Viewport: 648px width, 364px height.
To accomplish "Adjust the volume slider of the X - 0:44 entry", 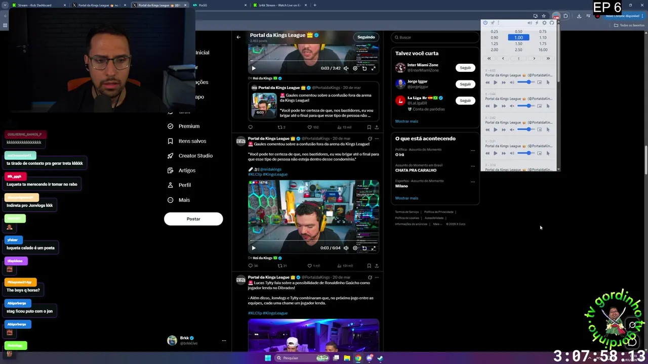I will click(x=526, y=106).
